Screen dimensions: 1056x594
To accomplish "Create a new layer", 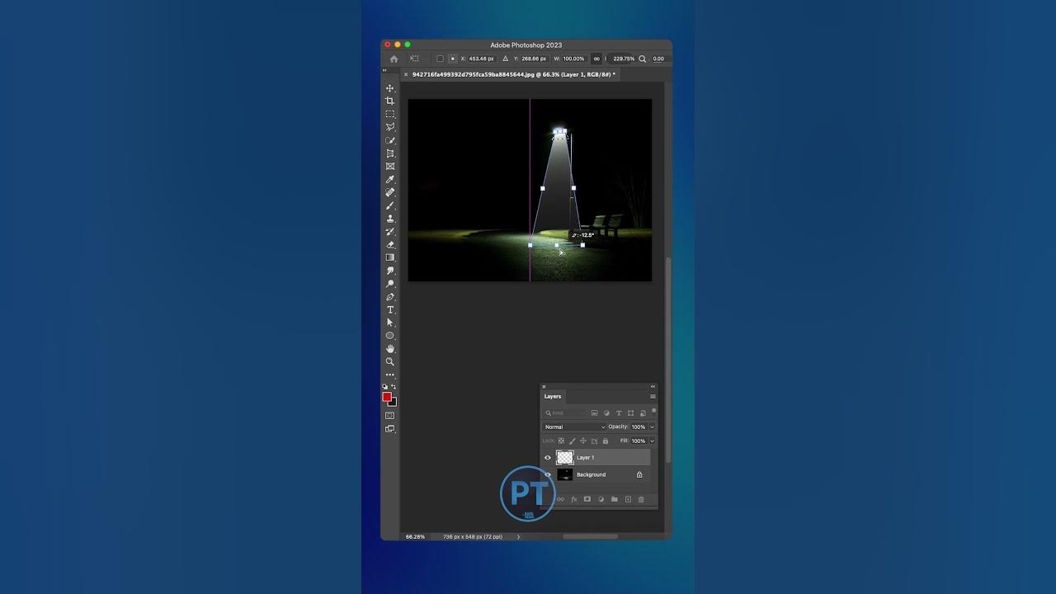I will pyautogui.click(x=628, y=499).
